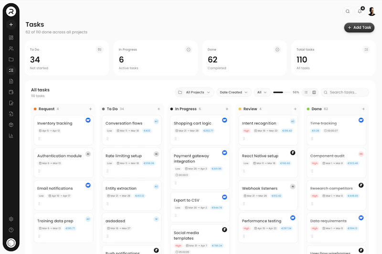This screenshot has width=382, height=254.
Task: Click the Total tasks stat card icon
Action: 366,50
